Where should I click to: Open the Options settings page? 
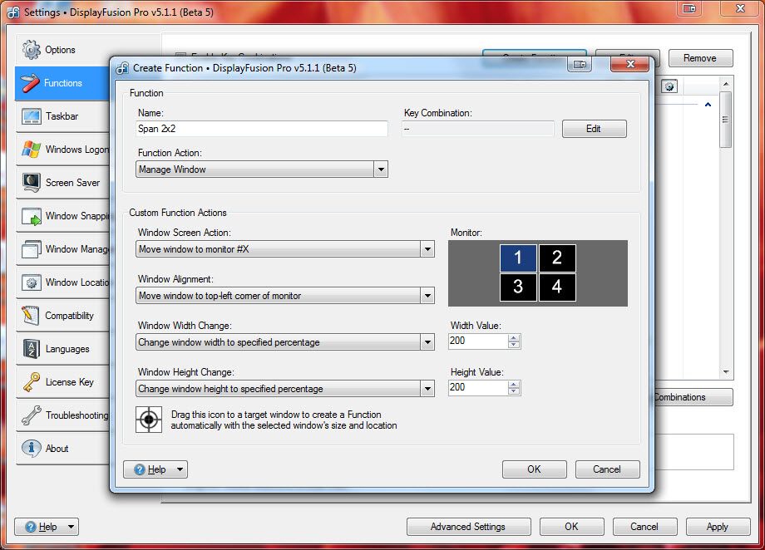point(60,50)
